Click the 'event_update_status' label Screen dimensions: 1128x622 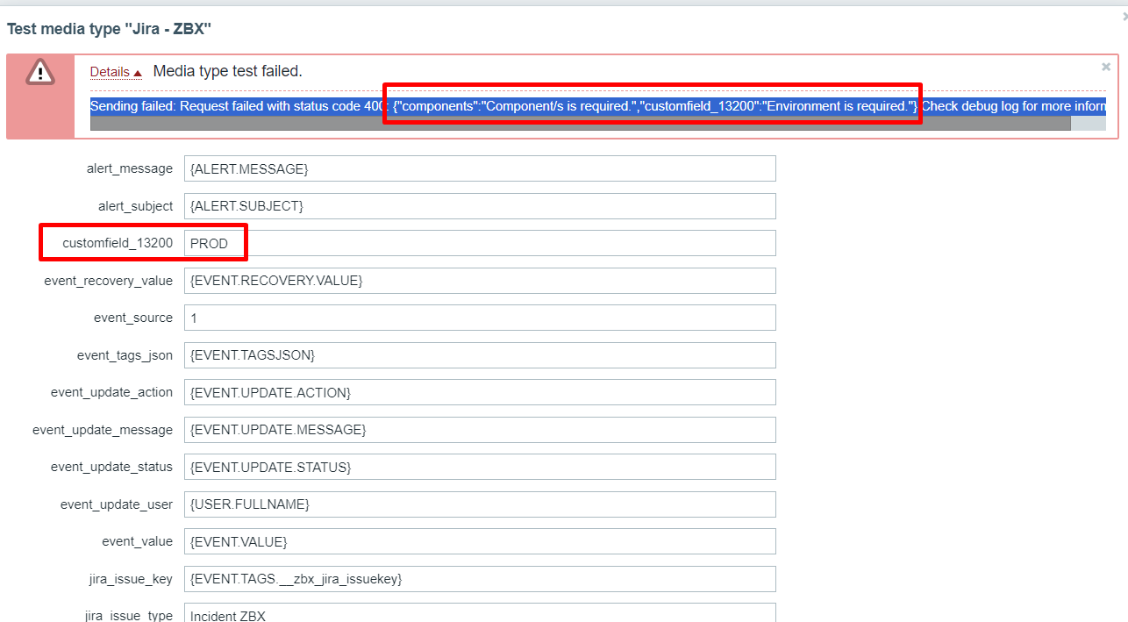coord(111,467)
